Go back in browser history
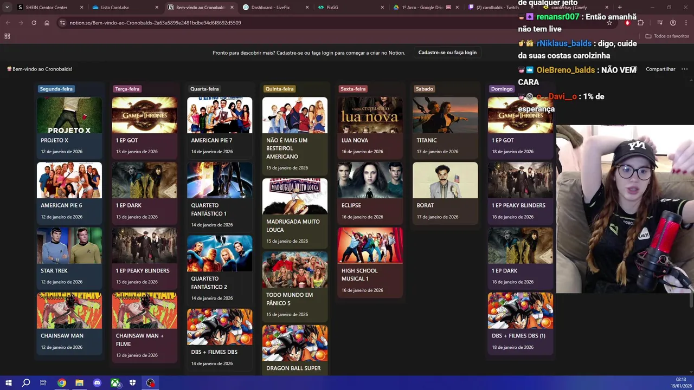694x390 pixels. point(8,23)
